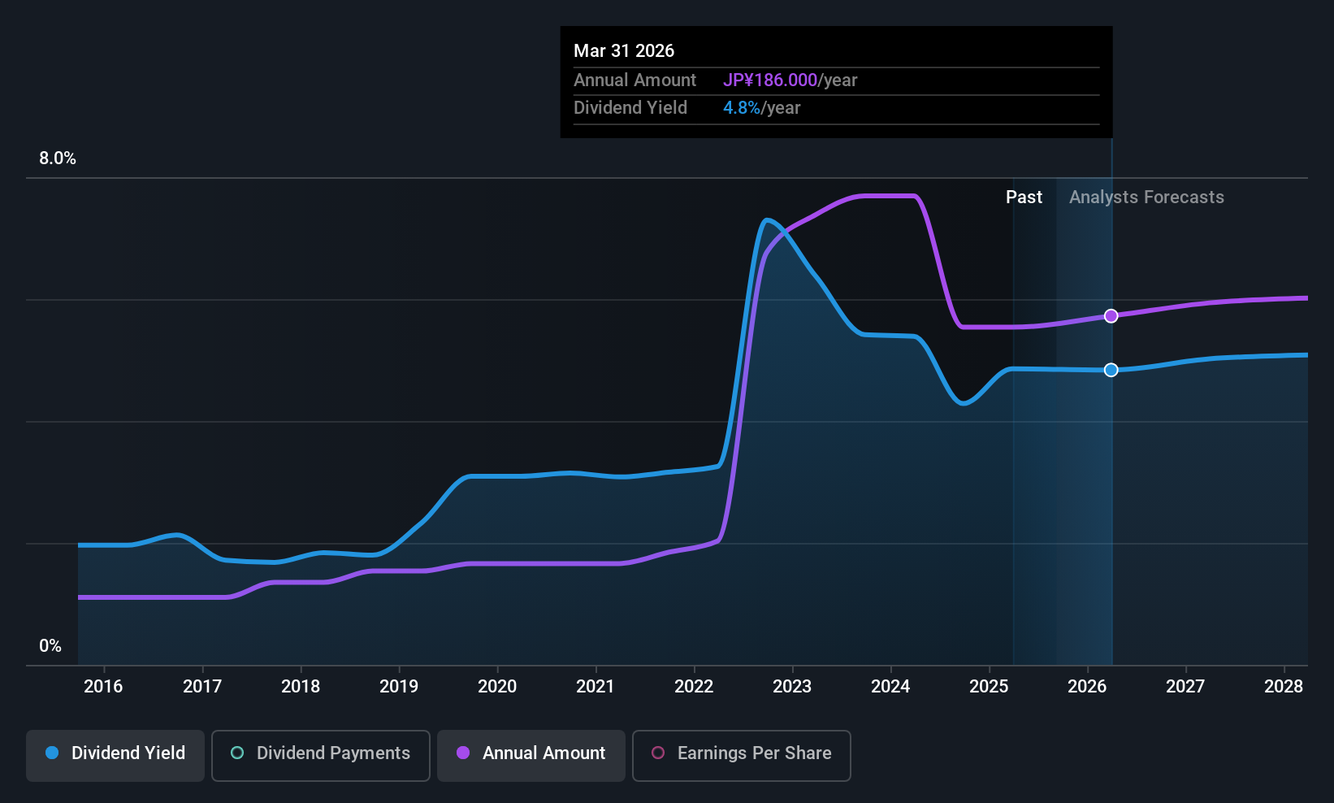Click the Analysts Forecasts region label

point(1146,197)
